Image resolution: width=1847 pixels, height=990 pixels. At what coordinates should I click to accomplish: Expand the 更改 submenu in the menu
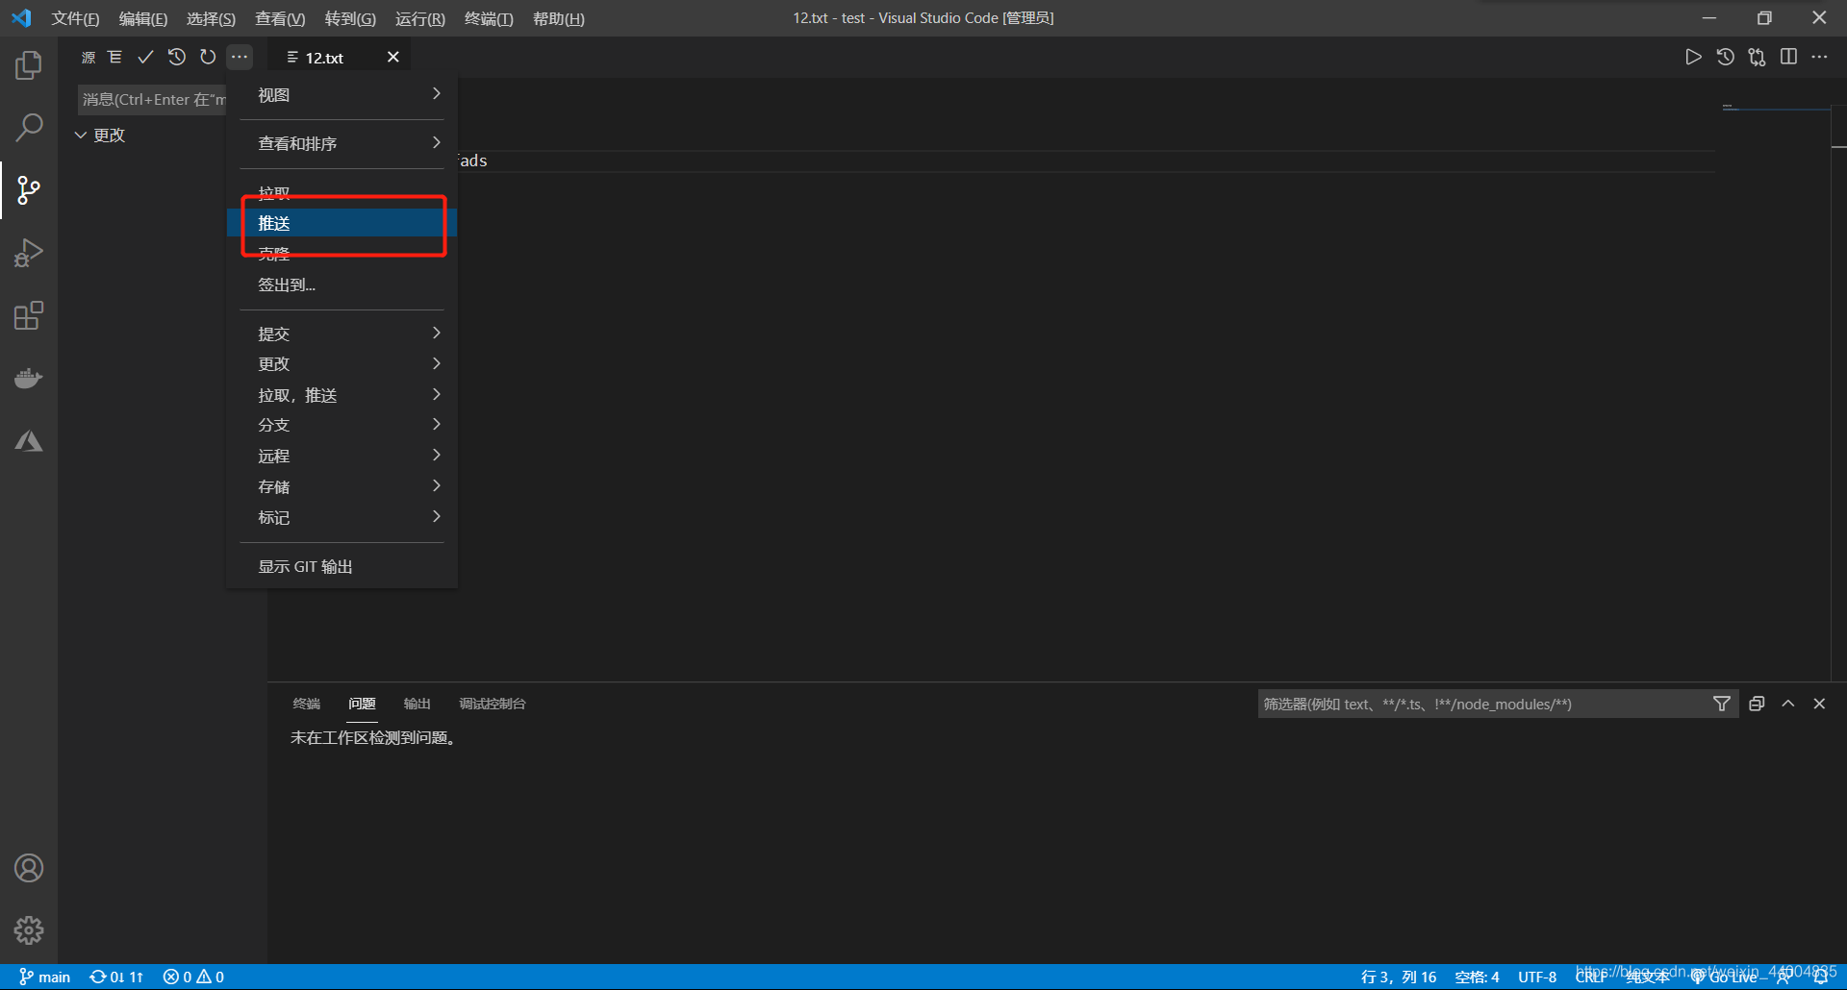(342, 364)
